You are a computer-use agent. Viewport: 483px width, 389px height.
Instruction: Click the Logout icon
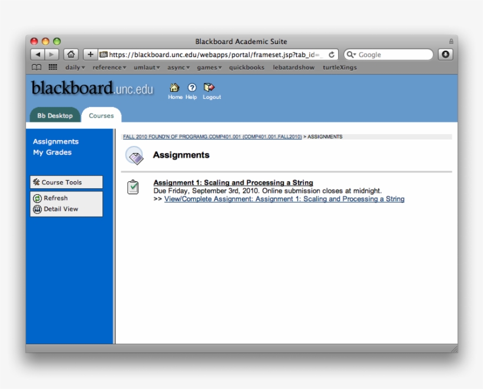coord(208,87)
